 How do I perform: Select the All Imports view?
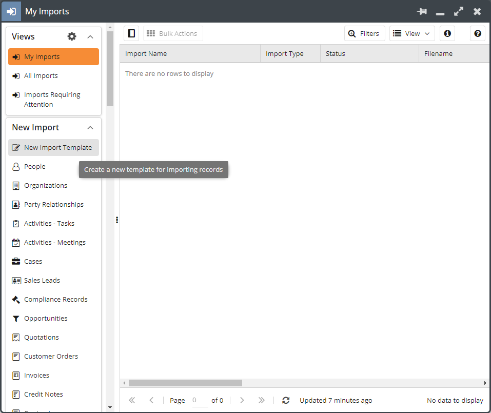(41, 75)
